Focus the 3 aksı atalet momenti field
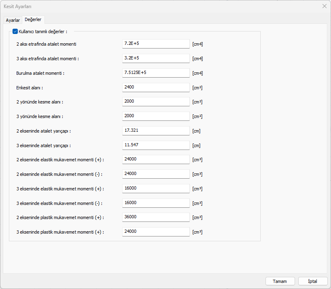This screenshot has height=289, width=331. [x=156, y=58]
